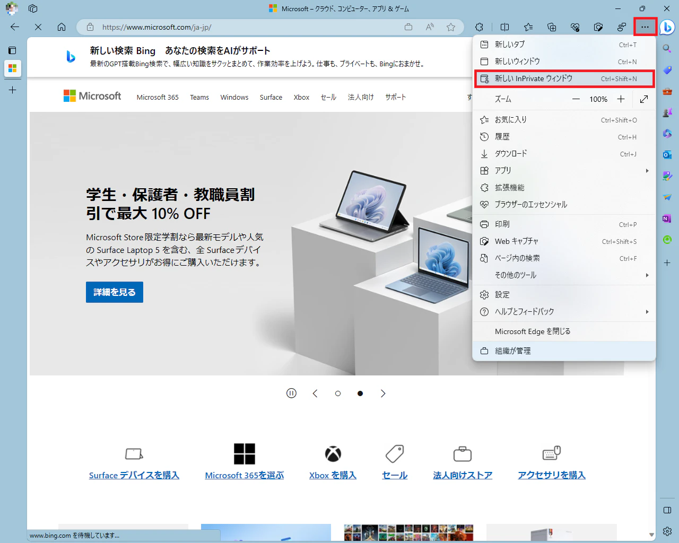679x543 pixels.
Task: Open the Windows nav link
Action: pos(234,97)
